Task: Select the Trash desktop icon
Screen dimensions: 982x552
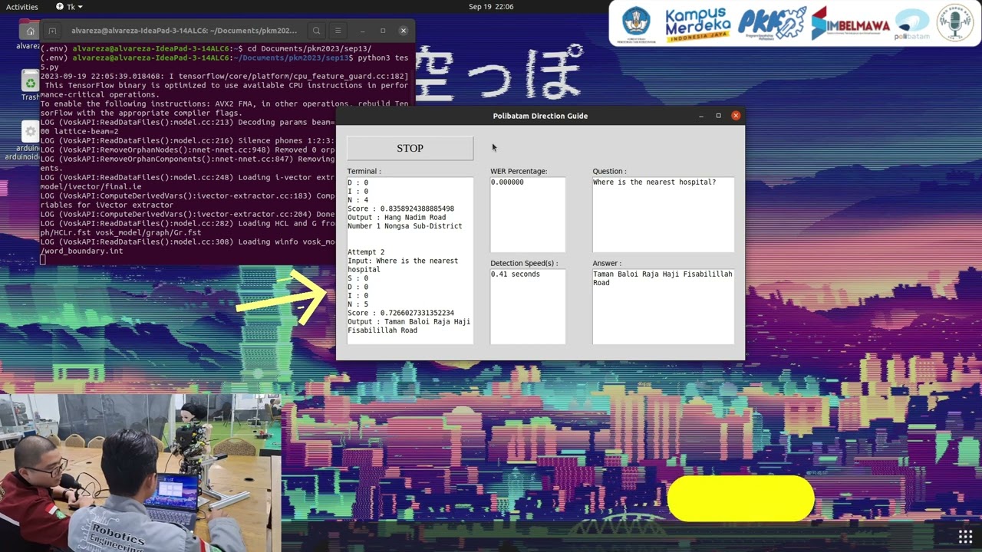Action: 30,86
